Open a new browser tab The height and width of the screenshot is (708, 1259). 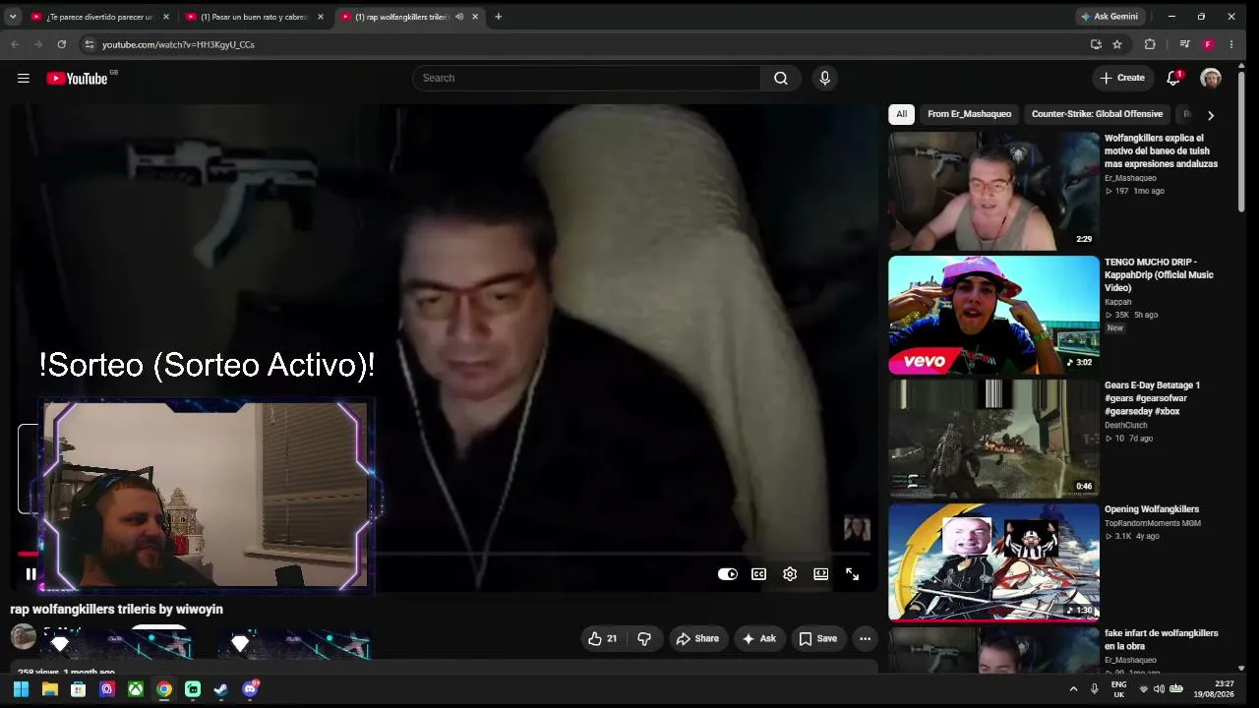[x=499, y=17]
